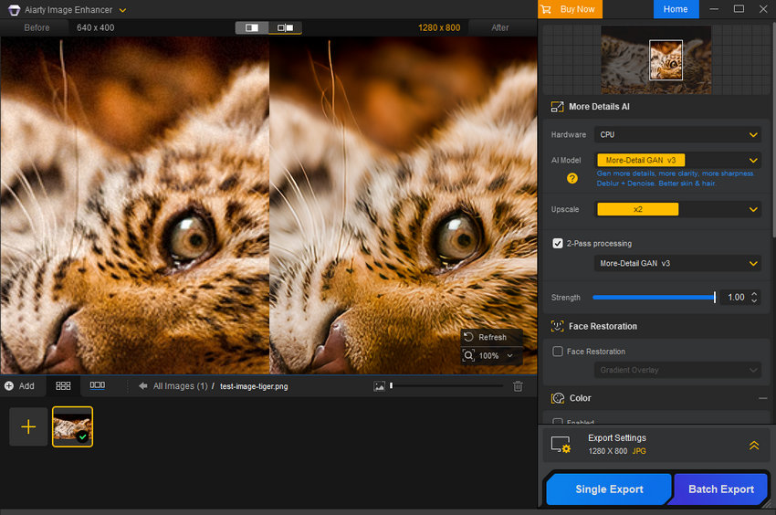Open the 2-Pass model dropdown
This screenshot has height=515, width=776.
(x=677, y=264)
